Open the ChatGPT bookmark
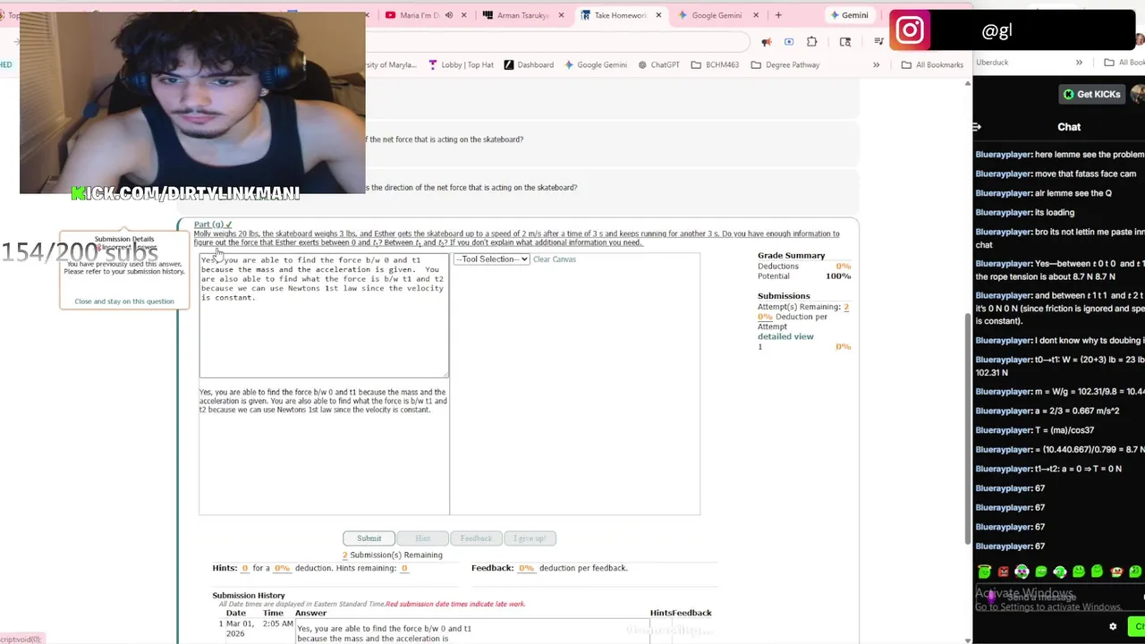This screenshot has height=644, width=1145. coord(658,64)
